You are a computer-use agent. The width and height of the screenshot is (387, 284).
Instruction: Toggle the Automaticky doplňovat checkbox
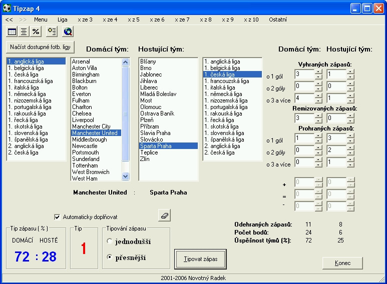pyautogui.click(x=57, y=217)
